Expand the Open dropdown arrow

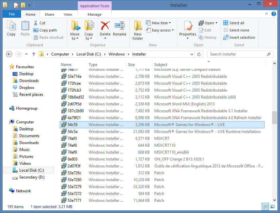pyautogui.click(x=216, y=23)
